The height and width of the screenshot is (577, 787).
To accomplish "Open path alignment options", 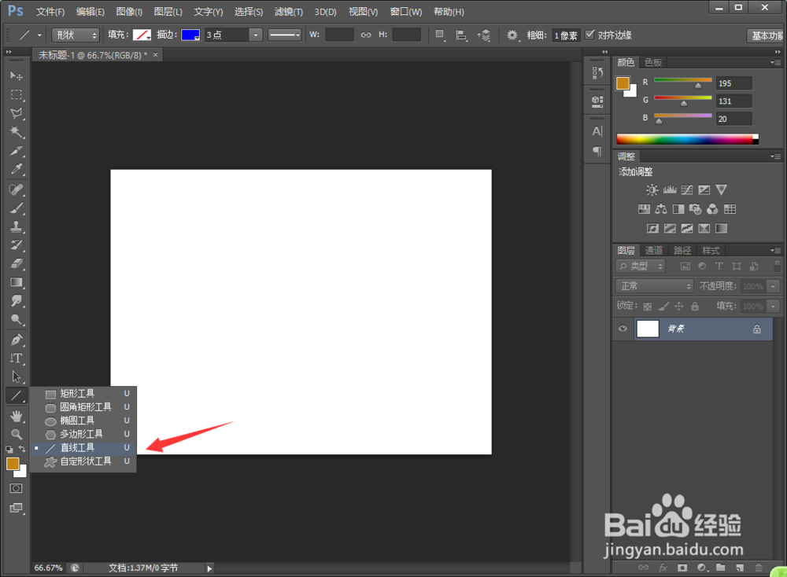I will point(461,35).
